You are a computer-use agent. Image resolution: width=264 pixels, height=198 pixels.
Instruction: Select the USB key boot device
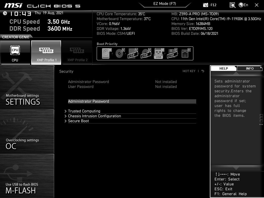159,53
